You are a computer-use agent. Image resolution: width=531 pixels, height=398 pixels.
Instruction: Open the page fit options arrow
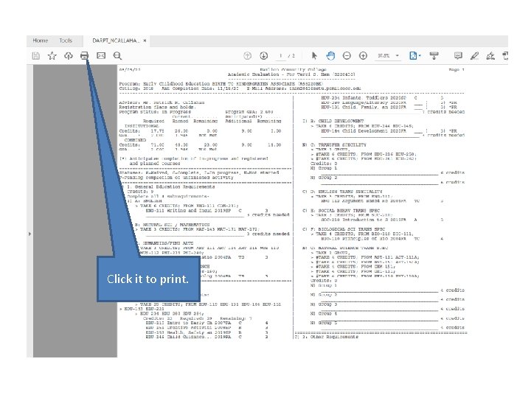point(420,55)
